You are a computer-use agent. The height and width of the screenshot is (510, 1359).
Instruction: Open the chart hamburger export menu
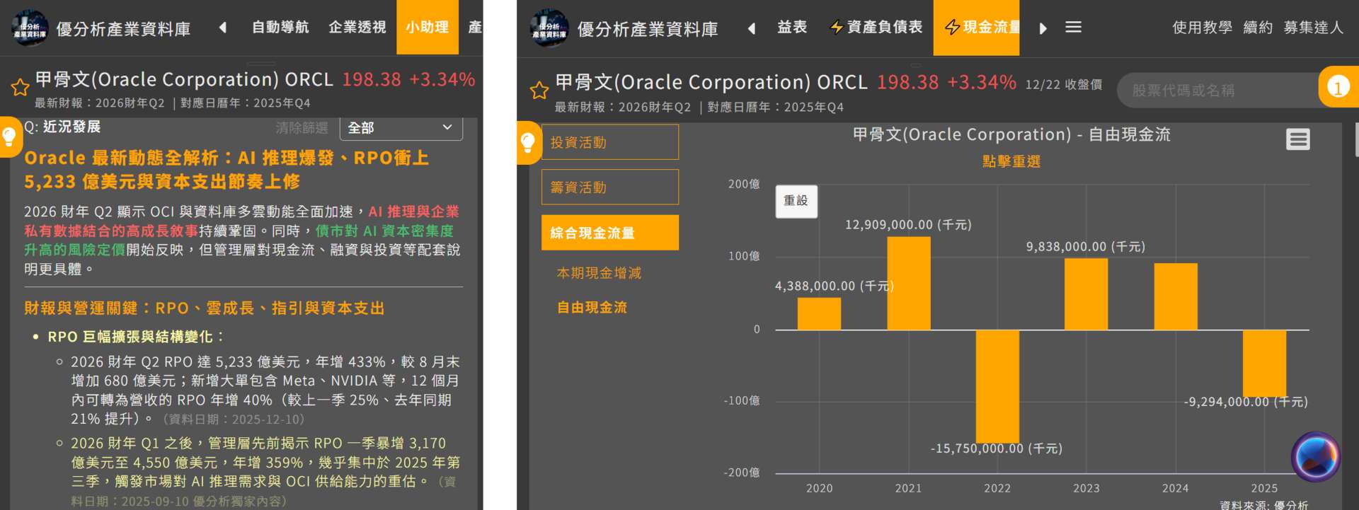pyautogui.click(x=1297, y=139)
